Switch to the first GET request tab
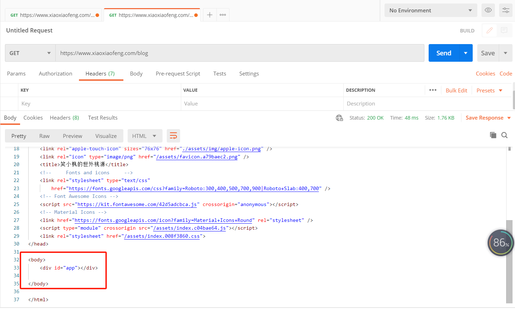The height and width of the screenshot is (309, 515). point(54,15)
